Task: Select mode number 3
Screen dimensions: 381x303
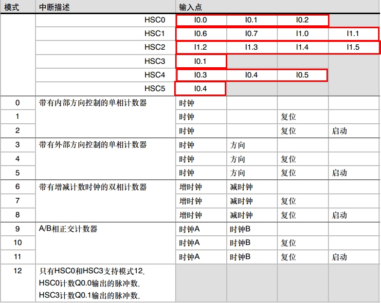Action: tap(18, 145)
